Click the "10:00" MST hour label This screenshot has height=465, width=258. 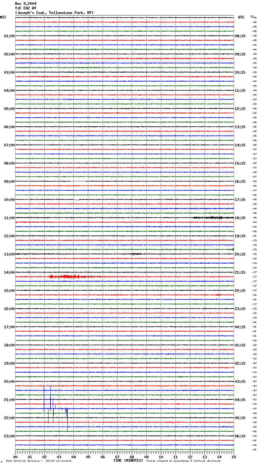tap(9, 200)
